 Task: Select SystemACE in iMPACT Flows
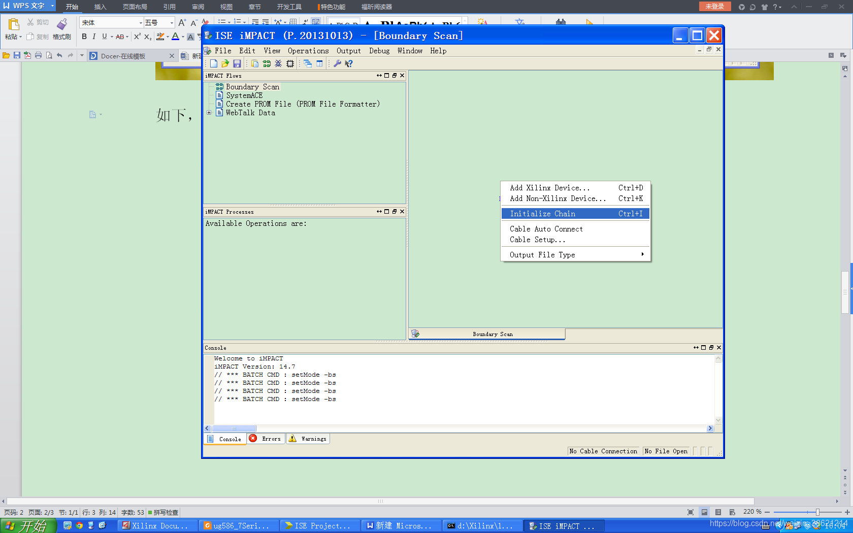pyautogui.click(x=244, y=95)
